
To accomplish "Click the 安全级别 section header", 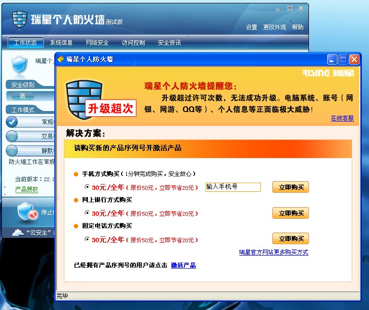I will click(x=23, y=85).
